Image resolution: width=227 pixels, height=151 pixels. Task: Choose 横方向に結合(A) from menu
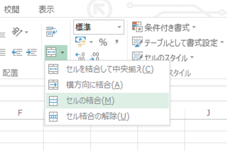[107, 85]
